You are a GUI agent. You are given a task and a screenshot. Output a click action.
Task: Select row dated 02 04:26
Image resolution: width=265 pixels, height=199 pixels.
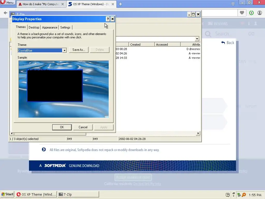pyautogui.click(x=158, y=53)
